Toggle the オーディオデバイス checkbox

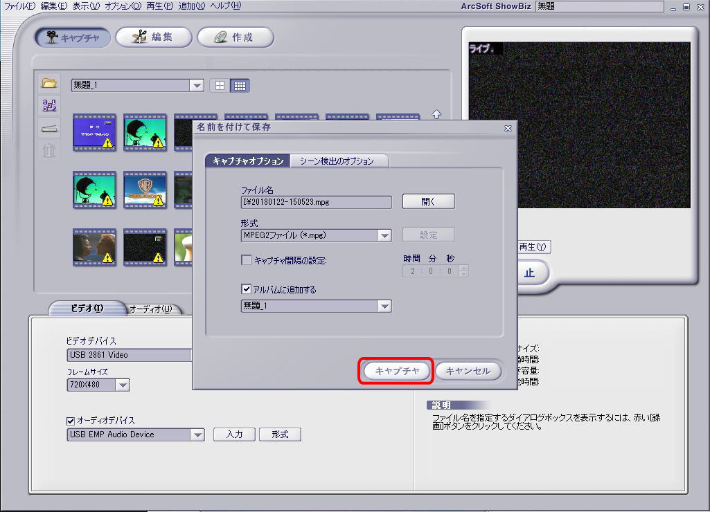tap(70, 421)
